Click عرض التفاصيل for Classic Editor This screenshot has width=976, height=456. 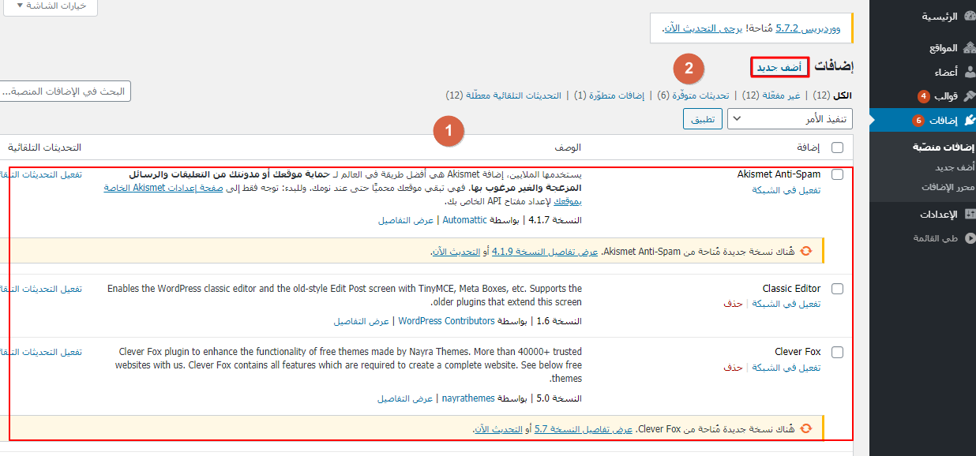(x=362, y=322)
